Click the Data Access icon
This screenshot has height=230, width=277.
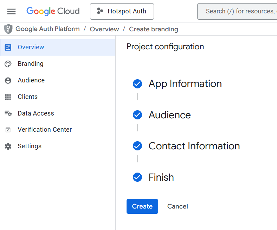pyautogui.click(x=8, y=113)
